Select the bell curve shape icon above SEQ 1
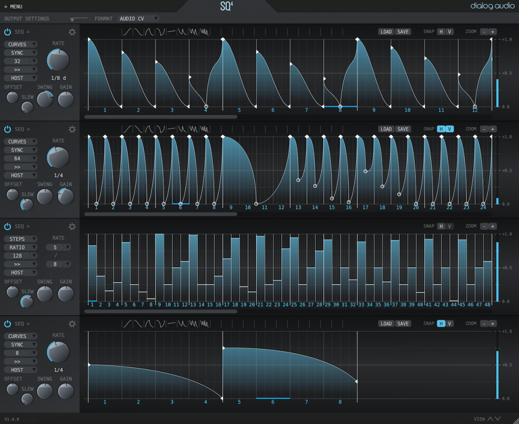The image size is (519, 424). click(149, 32)
